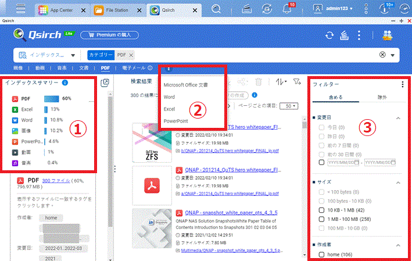
Task: Open the info icon with 10+ badge
Action: pyautogui.click(x=385, y=9)
